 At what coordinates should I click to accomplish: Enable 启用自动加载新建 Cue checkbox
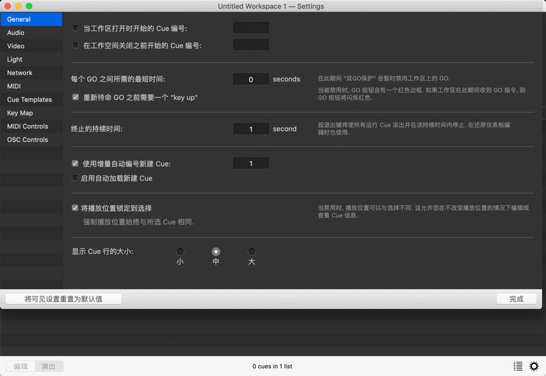pos(75,178)
